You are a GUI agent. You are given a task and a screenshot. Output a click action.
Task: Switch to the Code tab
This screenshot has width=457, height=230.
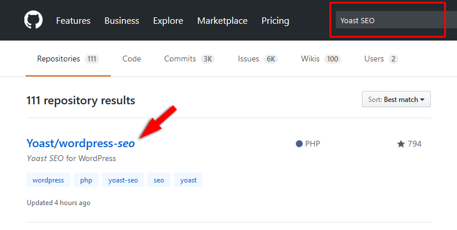pyautogui.click(x=132, y=59)
